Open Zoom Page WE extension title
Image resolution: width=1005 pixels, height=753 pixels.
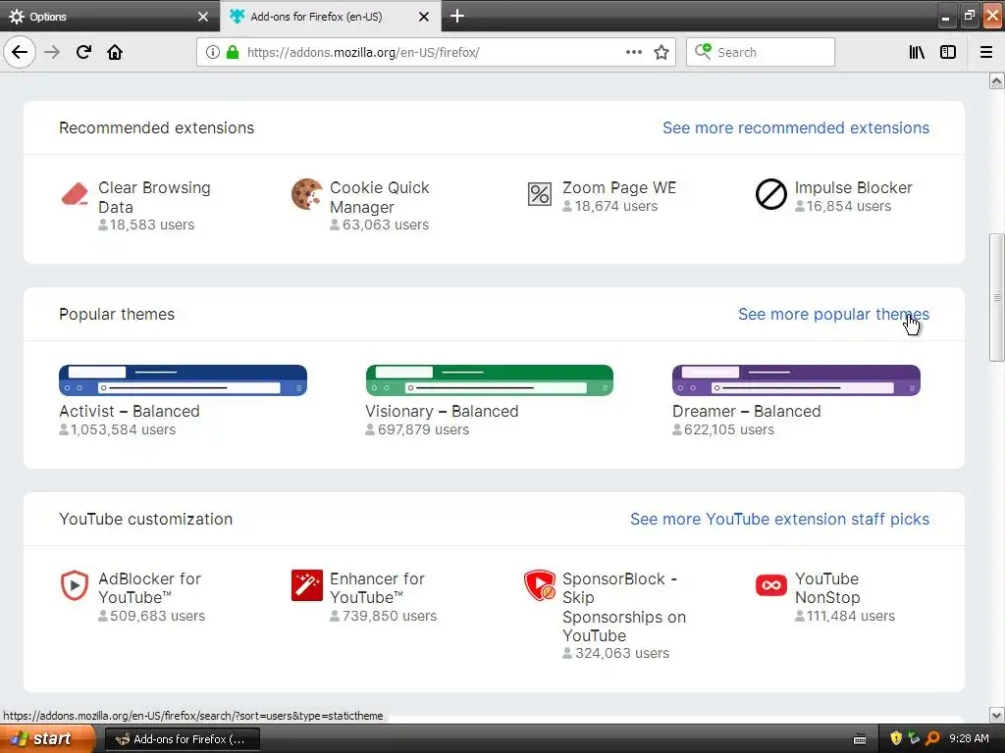pyautogui.click(x=619, y=187)
